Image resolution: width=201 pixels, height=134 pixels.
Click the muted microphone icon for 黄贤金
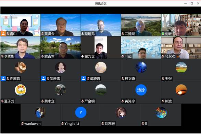pos(42,33)
